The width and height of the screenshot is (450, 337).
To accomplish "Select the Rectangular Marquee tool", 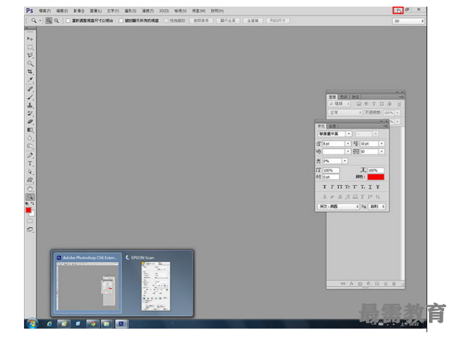I will (30, 47).
